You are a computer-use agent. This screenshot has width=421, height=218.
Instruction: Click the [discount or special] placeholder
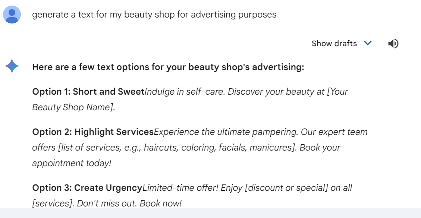coord(286,188)
